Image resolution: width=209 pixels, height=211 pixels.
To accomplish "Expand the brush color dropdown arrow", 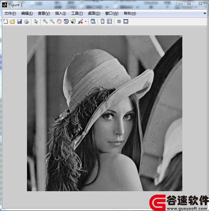I will pyautogui.click(x=86, y=21).
